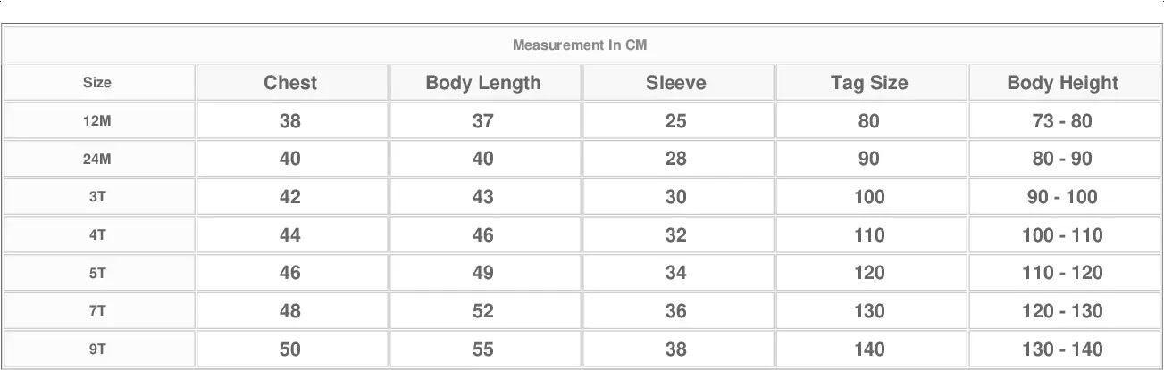Click the 7T size row label

[97, 311]
